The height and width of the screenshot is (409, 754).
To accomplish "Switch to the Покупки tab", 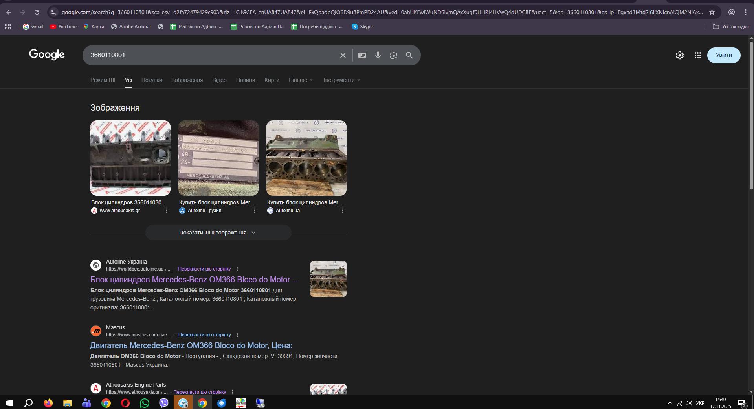I will coord(152,80).
